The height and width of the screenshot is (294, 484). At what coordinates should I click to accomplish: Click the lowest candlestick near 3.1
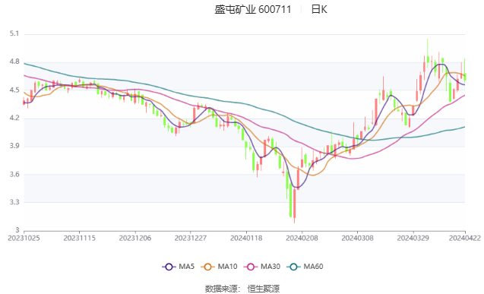click(295, 205)
